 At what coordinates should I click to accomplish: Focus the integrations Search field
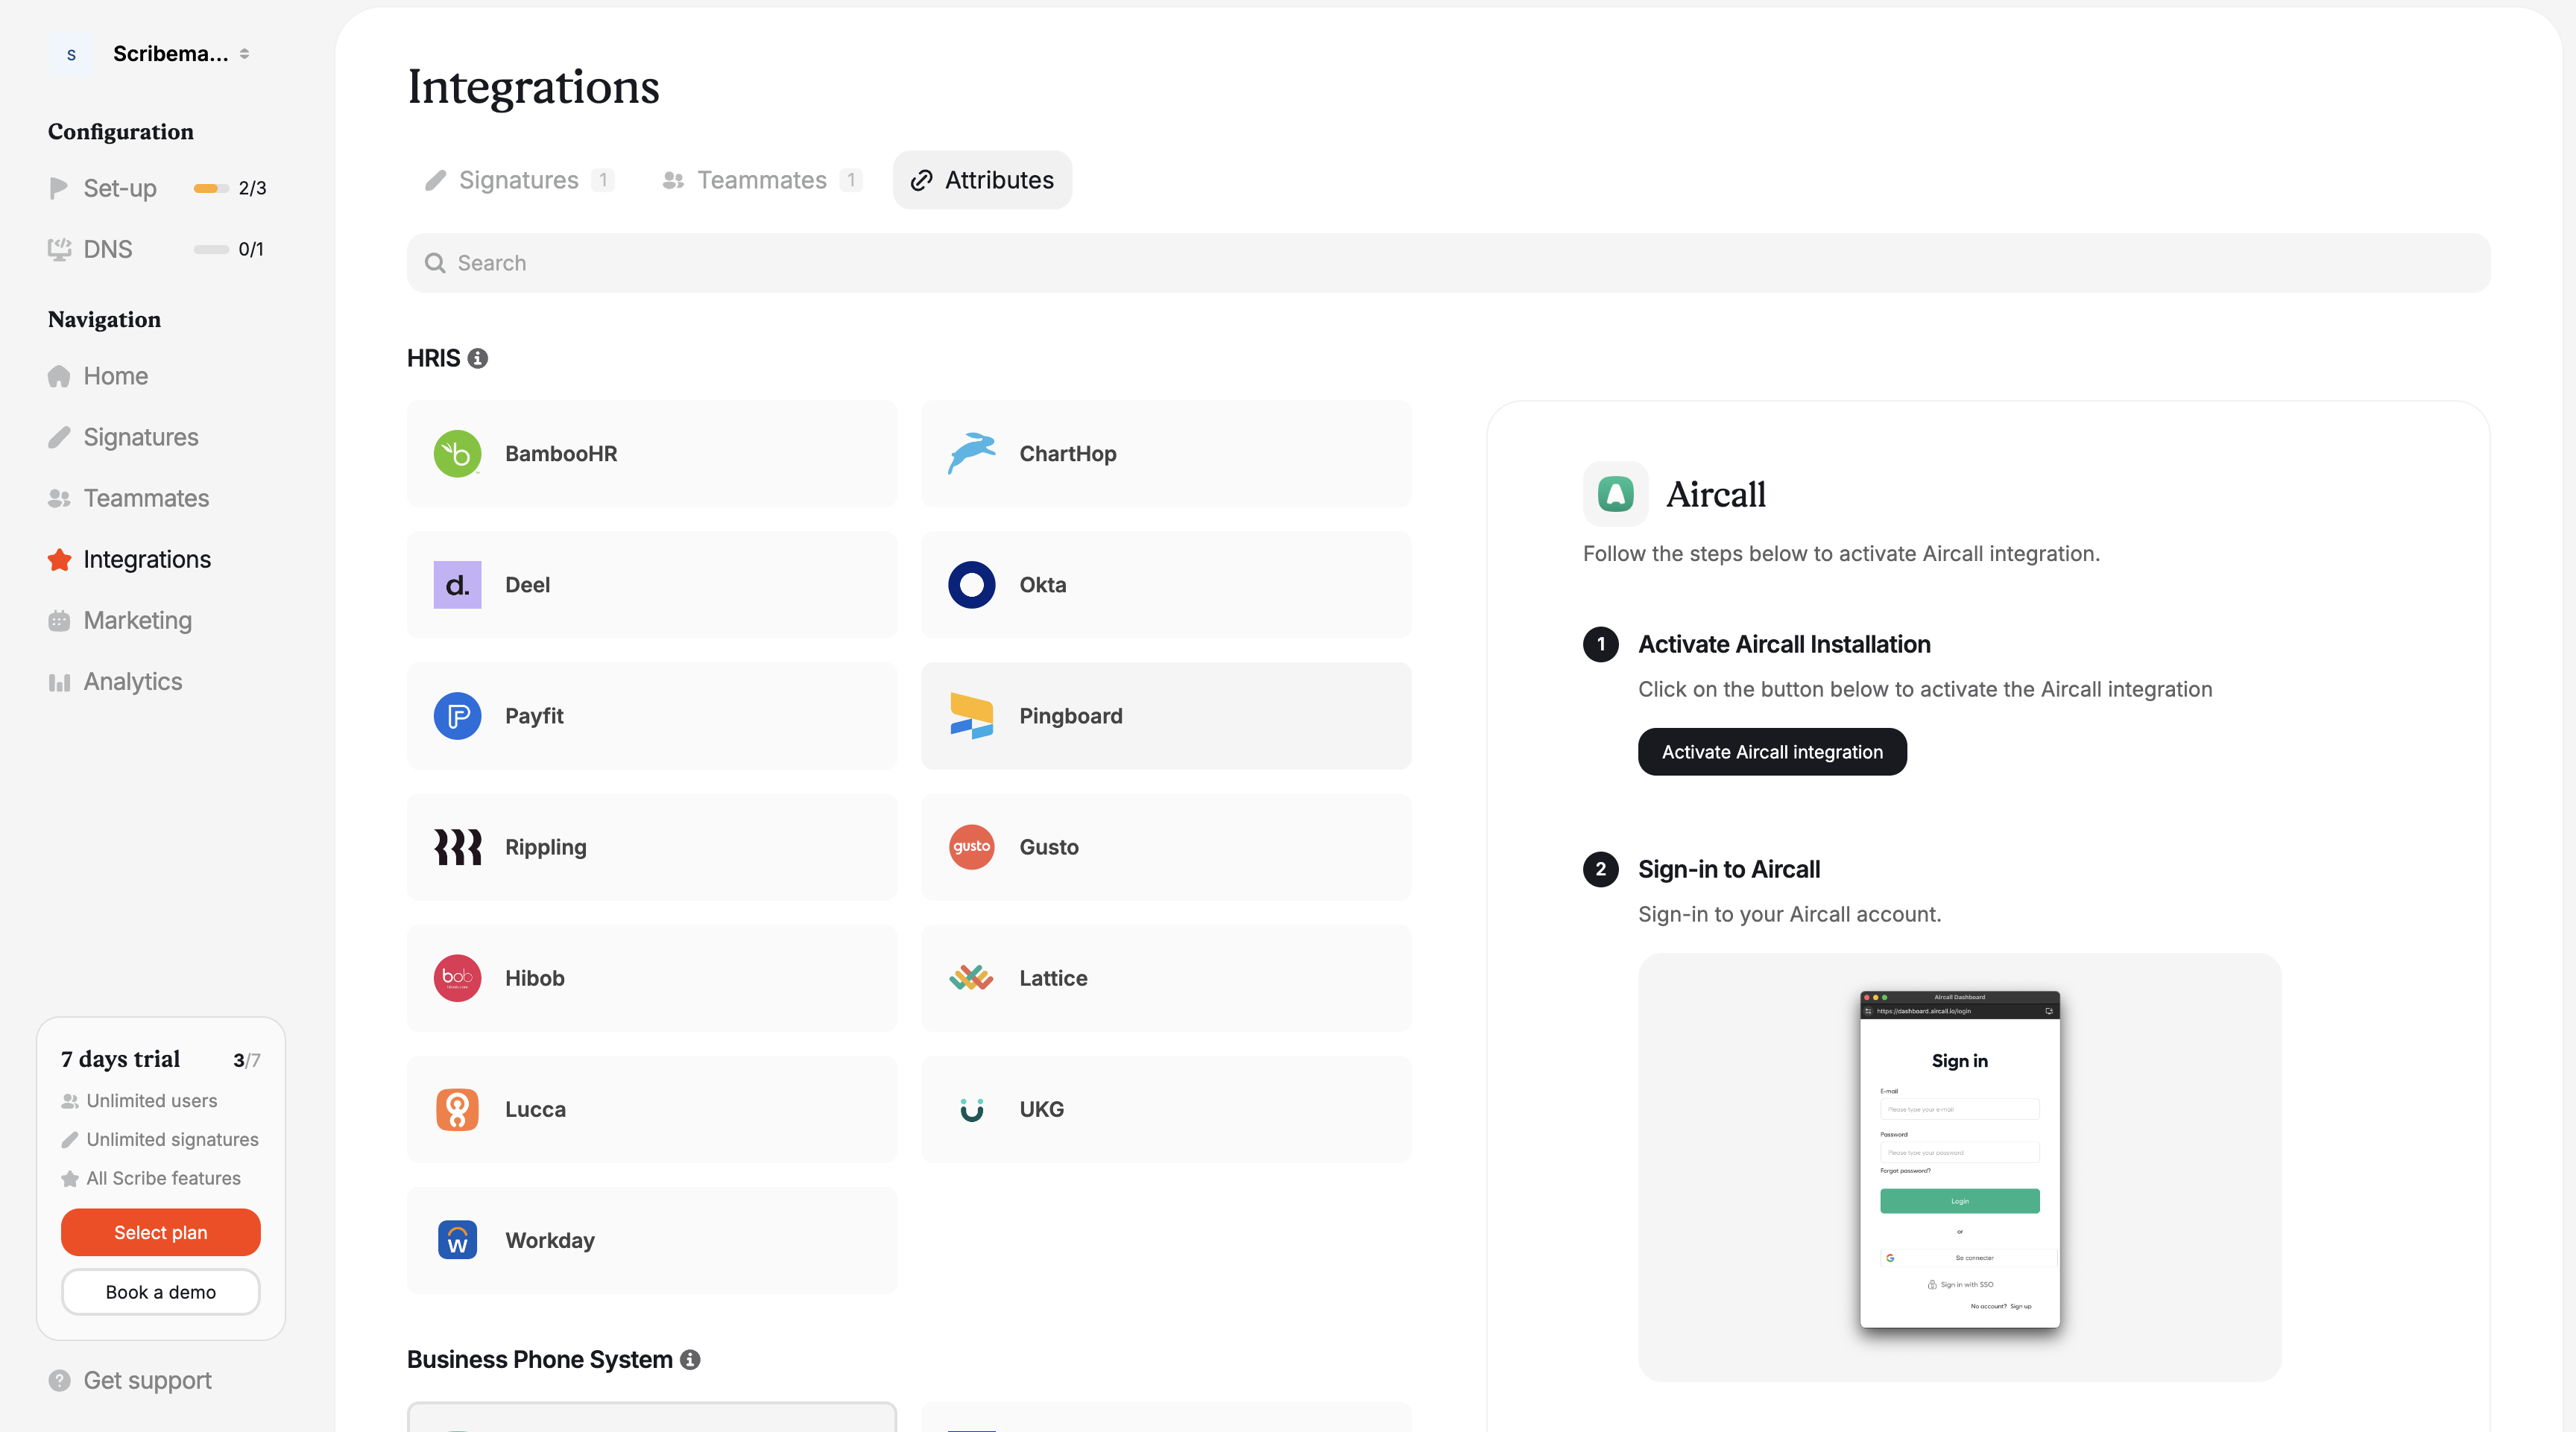pos(1447,263)
